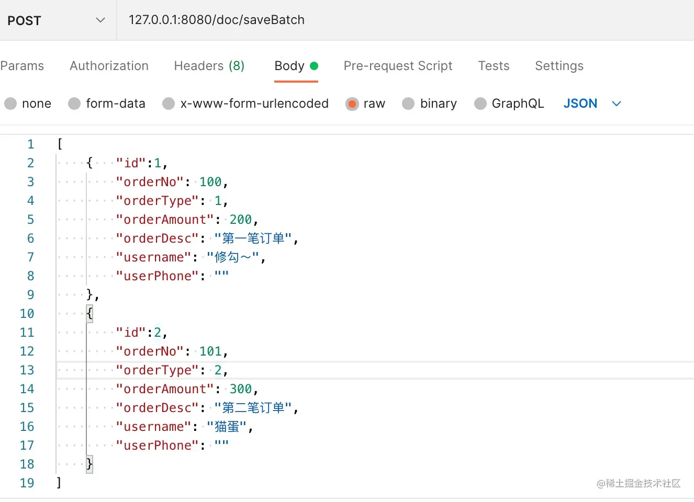Switch to the Headers (8) tab

tap(209, 66)
